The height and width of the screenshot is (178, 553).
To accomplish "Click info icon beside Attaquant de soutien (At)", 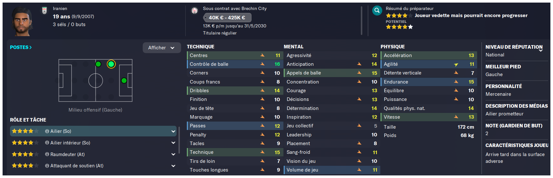I will [x=47, y=166].
